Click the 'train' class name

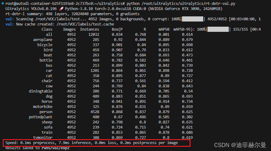(47, 133)
